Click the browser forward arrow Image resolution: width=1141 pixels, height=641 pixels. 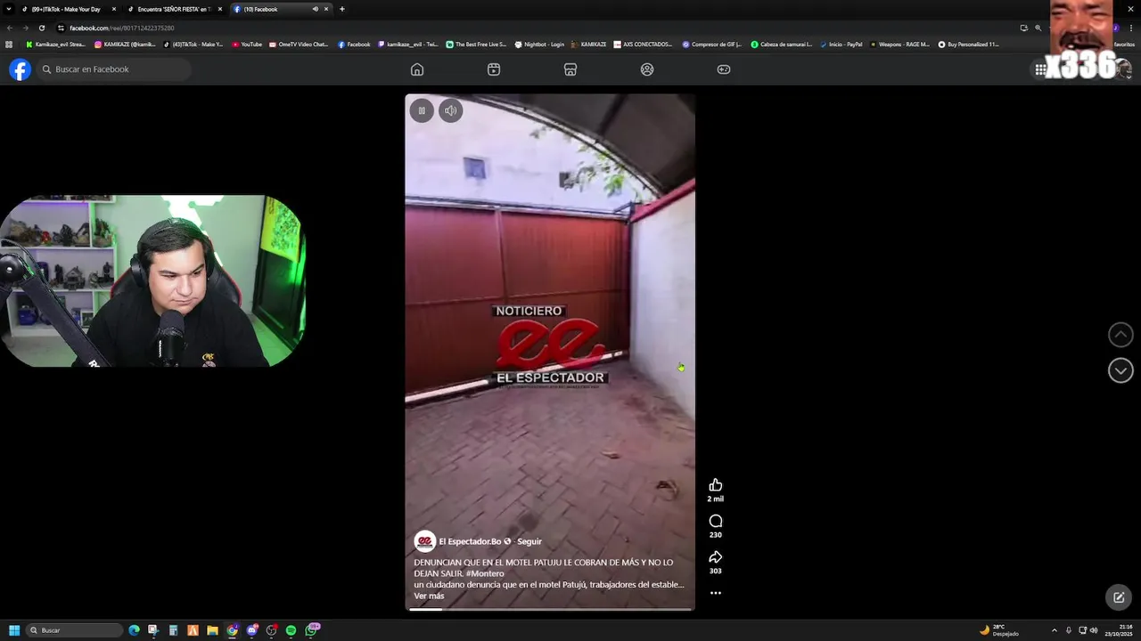tap(25, 28)
